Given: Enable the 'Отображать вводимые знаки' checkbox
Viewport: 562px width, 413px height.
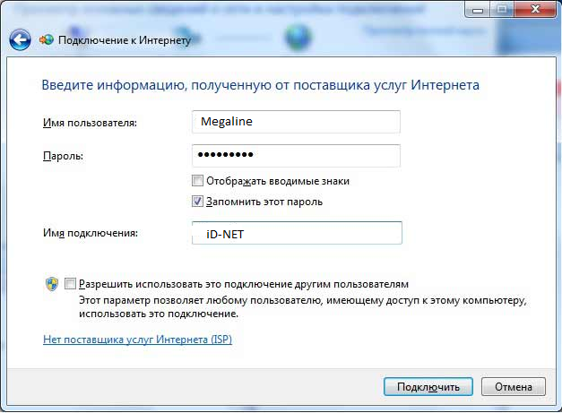Looking at the screenshot, I should pyautogui.click(x=198, y=180).
